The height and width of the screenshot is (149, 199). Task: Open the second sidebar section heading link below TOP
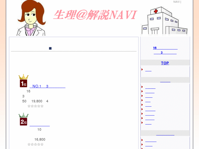tap(165, 81)
